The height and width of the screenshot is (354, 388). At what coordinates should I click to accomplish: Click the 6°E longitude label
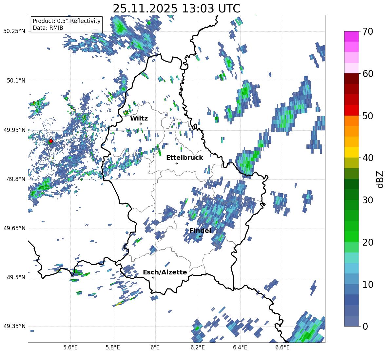[155, 348]
